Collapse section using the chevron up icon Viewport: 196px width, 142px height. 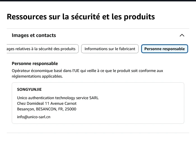click(182, 35)
